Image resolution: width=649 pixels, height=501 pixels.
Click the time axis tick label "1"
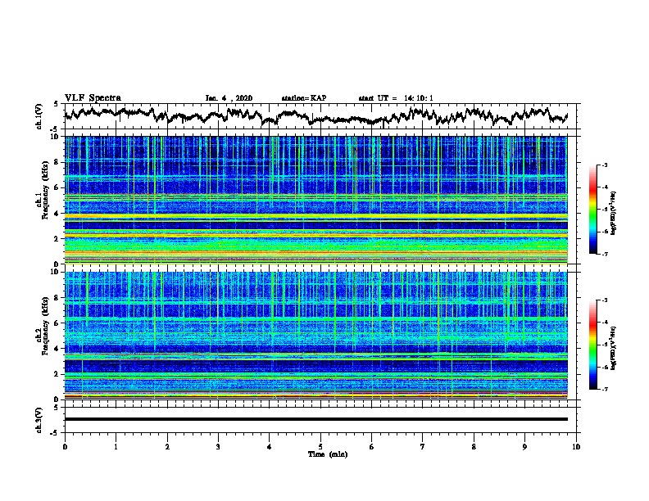click(x=116, y=447)
